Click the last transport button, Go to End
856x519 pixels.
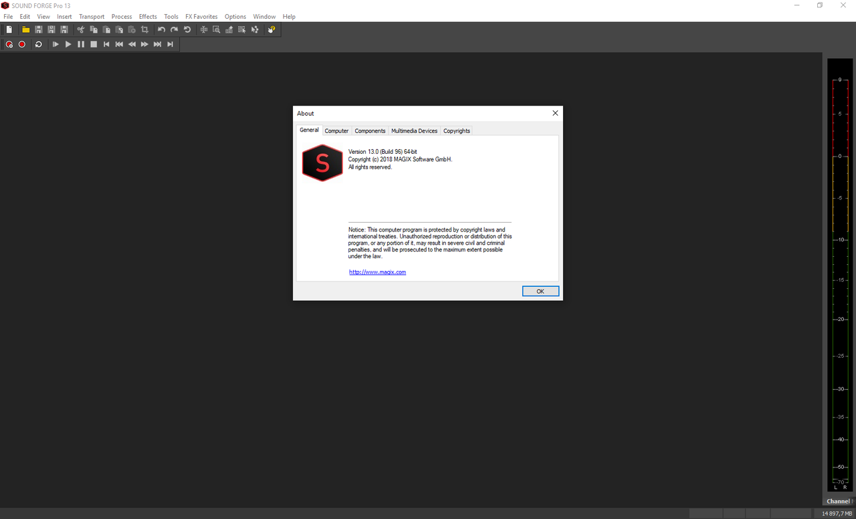click(x=170, y=44)
